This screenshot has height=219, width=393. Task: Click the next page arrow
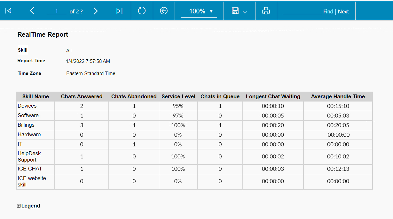tap(95, 11)
